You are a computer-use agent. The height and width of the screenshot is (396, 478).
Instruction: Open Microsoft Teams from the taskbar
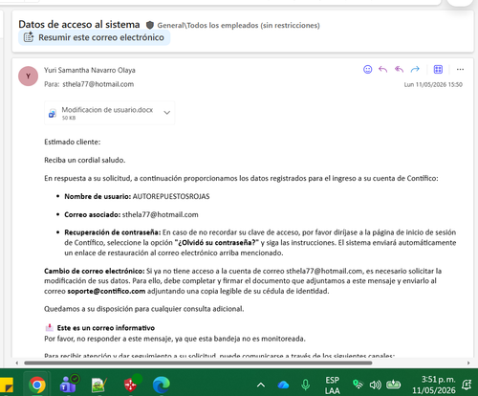click(x=69, y=385)
